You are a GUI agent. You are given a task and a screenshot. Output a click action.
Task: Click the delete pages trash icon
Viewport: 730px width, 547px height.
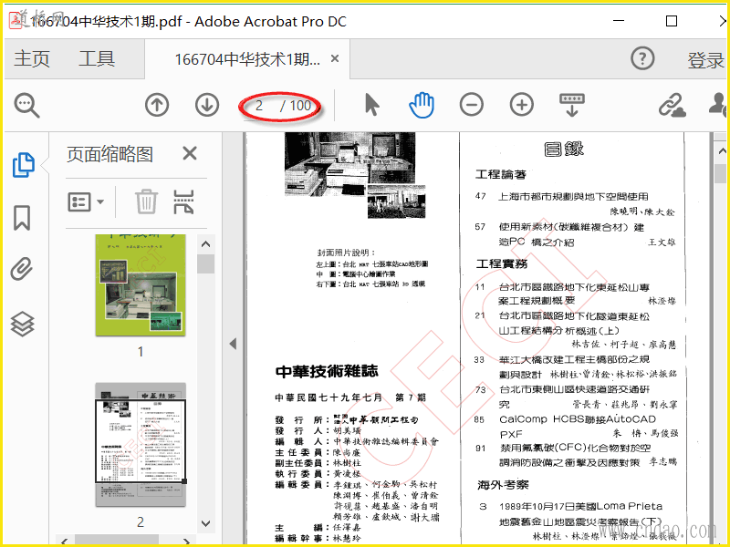coord(146,201)
